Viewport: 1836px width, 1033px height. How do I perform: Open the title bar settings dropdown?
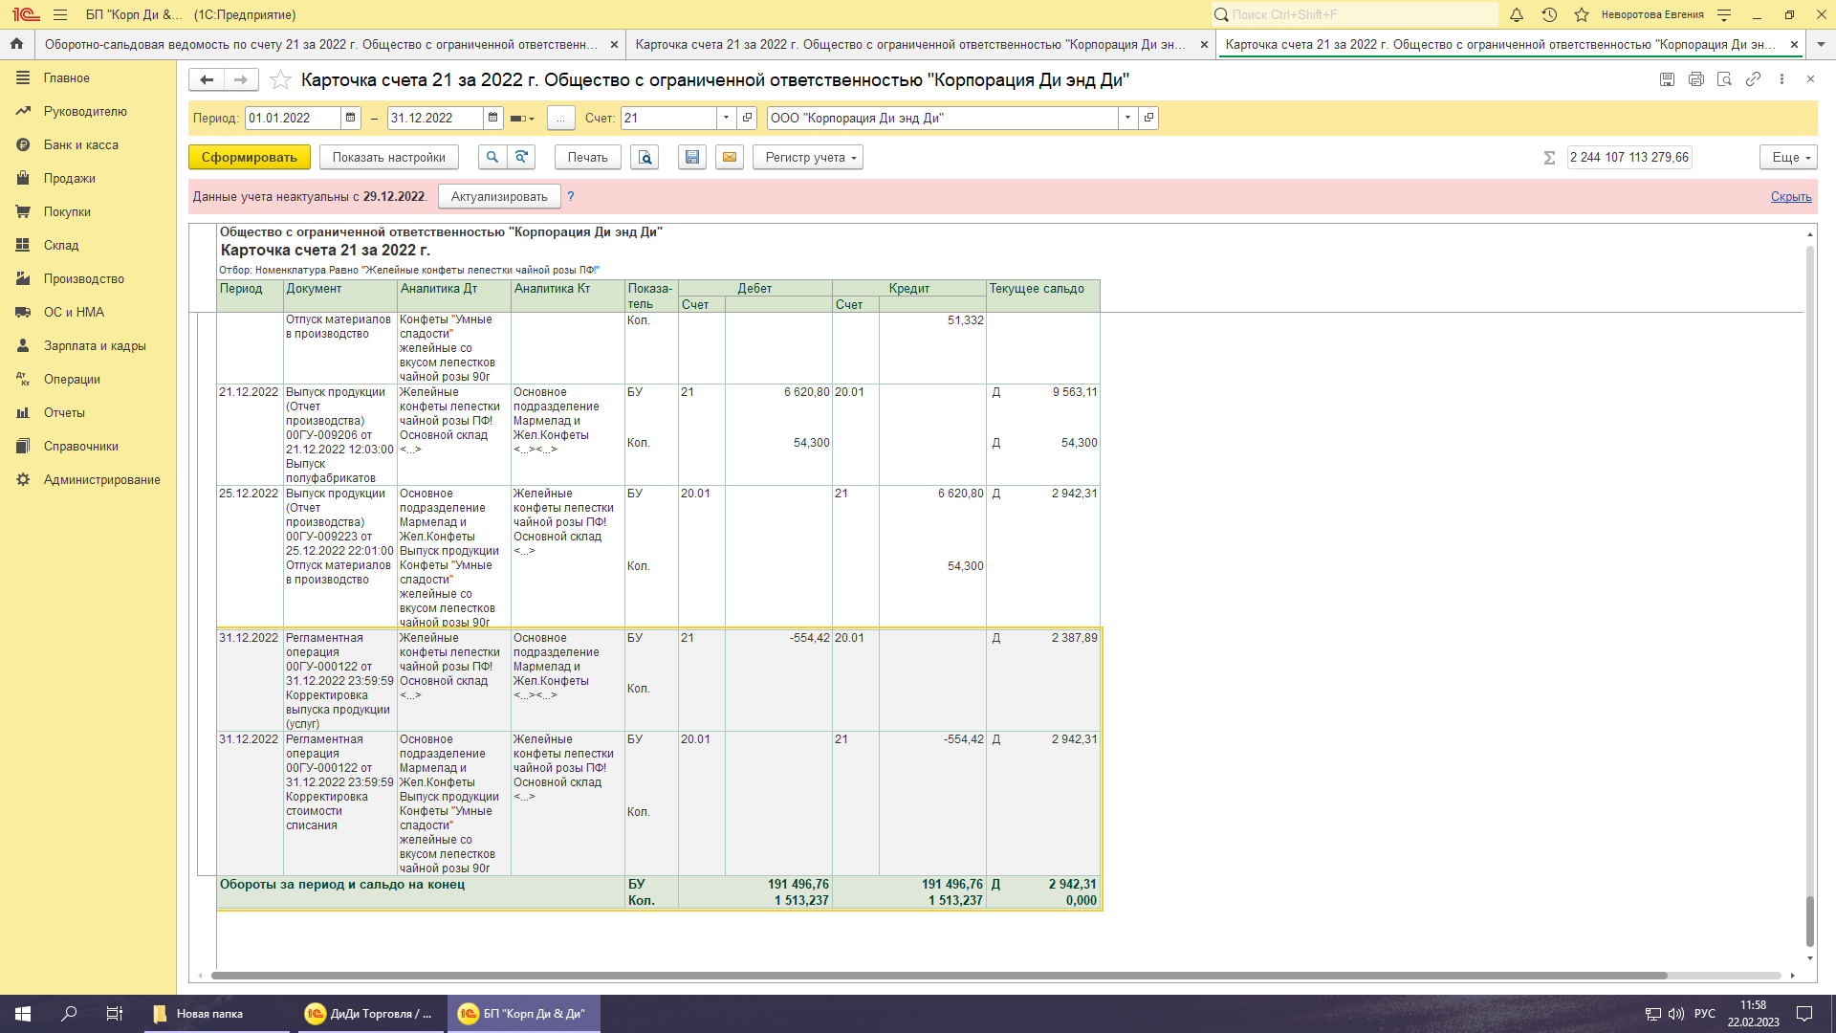point(1724,14)
